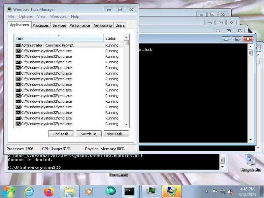Open the Options menu in Task Manager
The height and width of the screenshot is (198, 264).
[26, 16]
